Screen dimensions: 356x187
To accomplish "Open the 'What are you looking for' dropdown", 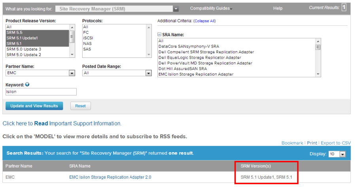I will [176, 9].
